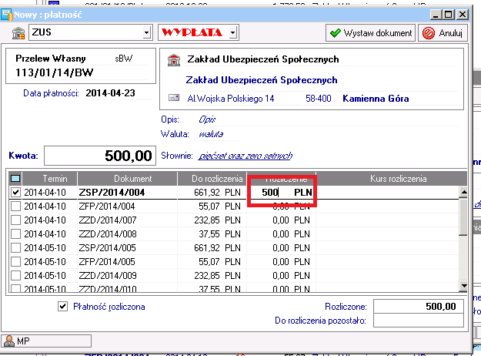This screenshot has width=481, height=356.
Task: Click the Kurs rozliczenia column header
Action: 392,179
